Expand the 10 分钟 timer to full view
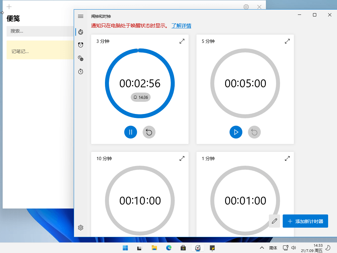 pyautogui.click(x=182, y=158)
